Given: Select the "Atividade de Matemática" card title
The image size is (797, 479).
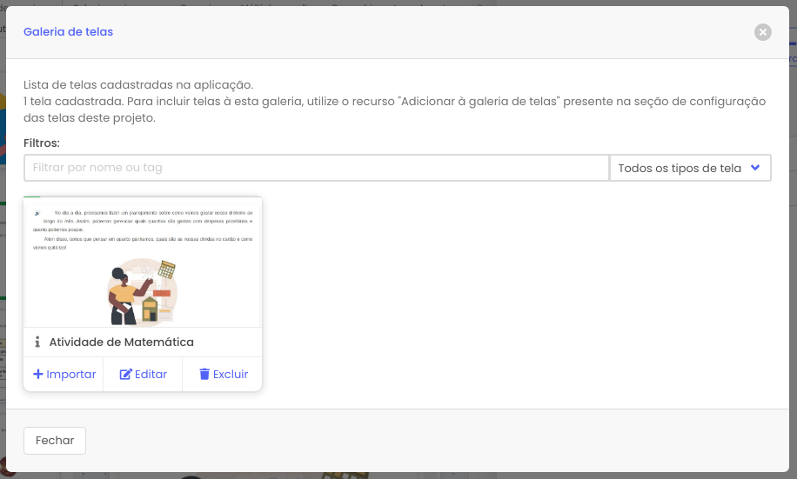Looking at the screenshot, I should point(121,342).
